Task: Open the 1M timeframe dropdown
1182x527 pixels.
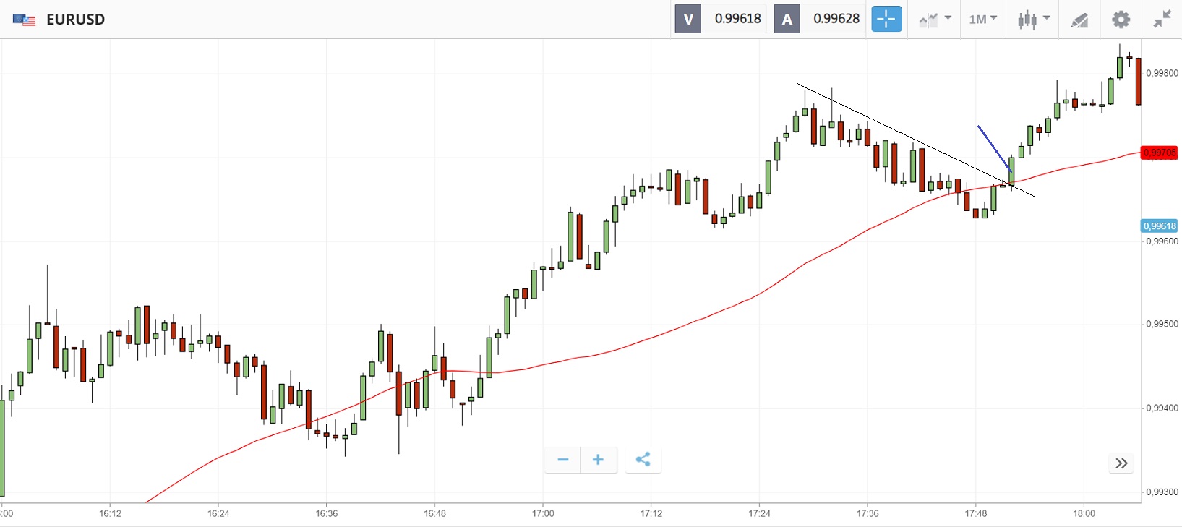Action: pos(982,20)
